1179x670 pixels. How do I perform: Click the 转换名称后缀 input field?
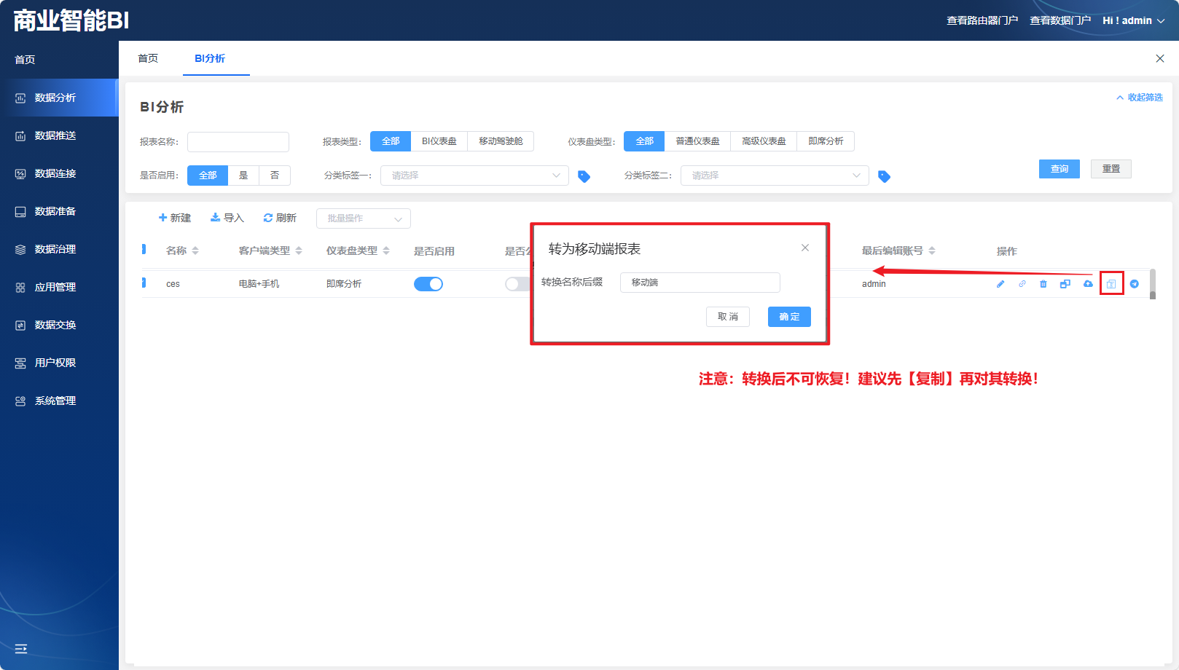click(700, 283)
